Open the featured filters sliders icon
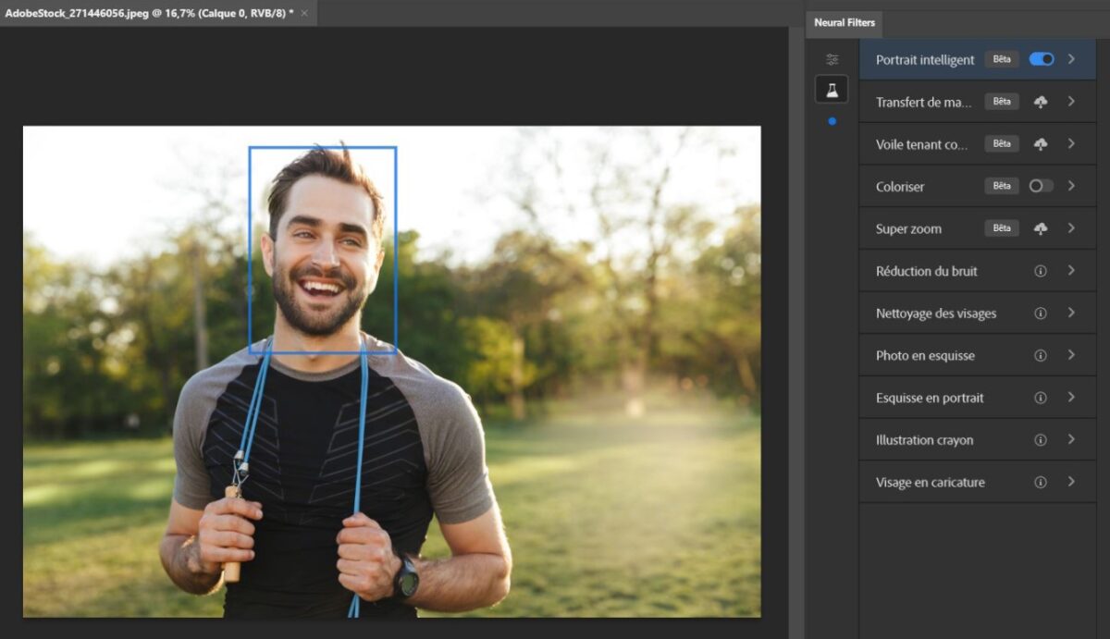1110x639 pixels. pyautogui.click(x=832, y=59)
